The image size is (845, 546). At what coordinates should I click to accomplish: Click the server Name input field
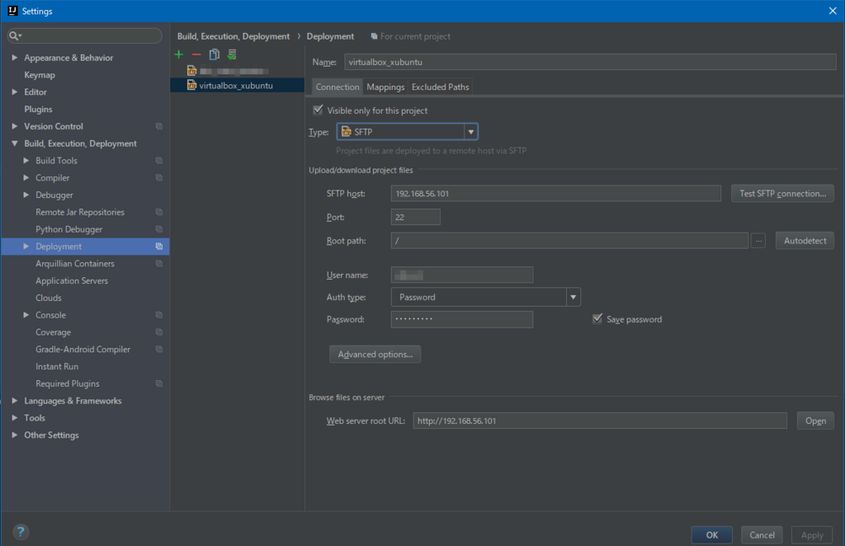(x=590, y=62)
